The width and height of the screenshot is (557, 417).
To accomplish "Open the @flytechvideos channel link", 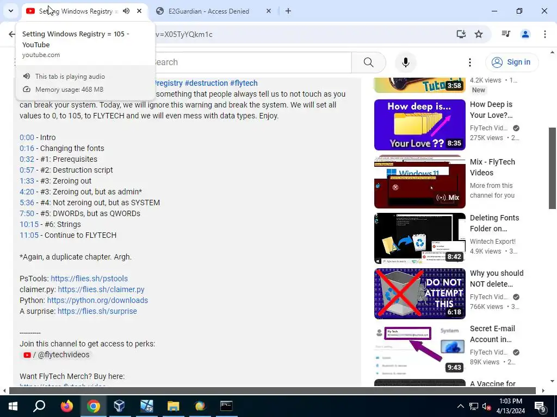I will [x=57, y=355].
